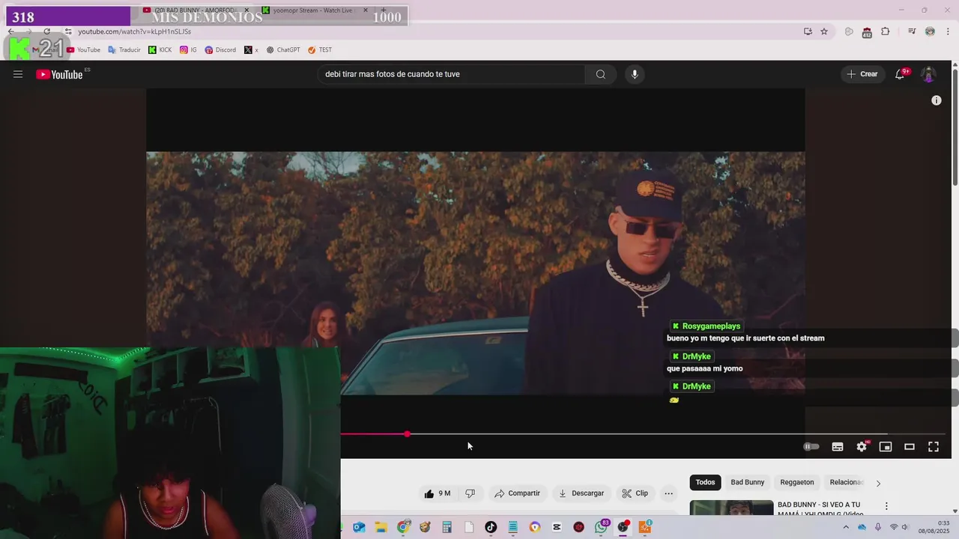Open OBS Studio from the taskbar

point(623,527)
